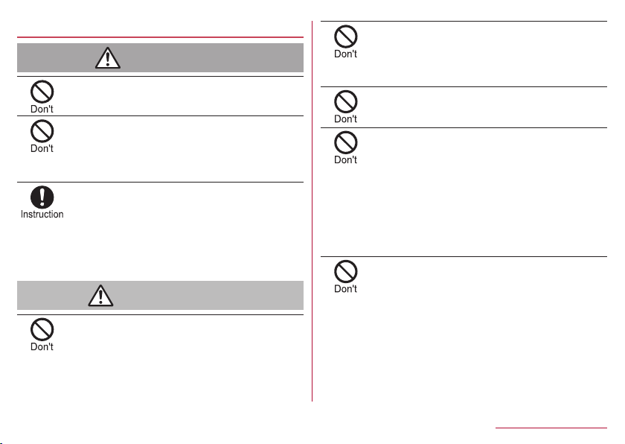Click the "Don't" label under the lighter banner's first icon
The image size is (625, 444).
tap(42, 346)
